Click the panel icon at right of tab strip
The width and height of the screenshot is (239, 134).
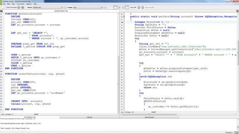pos(238,11)
